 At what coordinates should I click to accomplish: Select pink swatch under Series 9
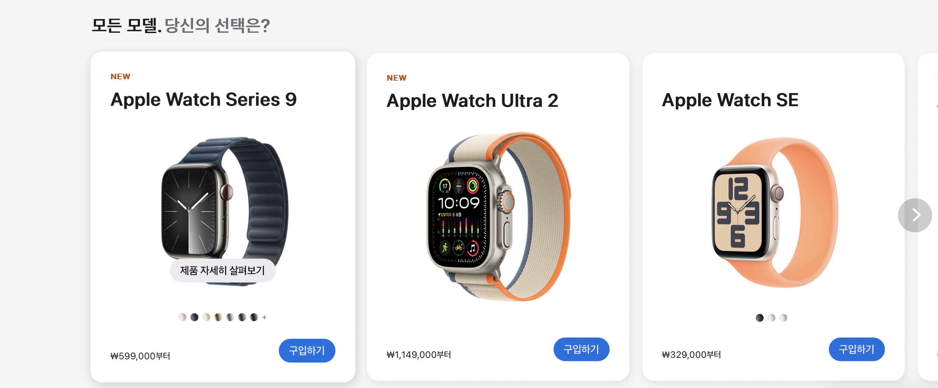(x=183, y=318)
